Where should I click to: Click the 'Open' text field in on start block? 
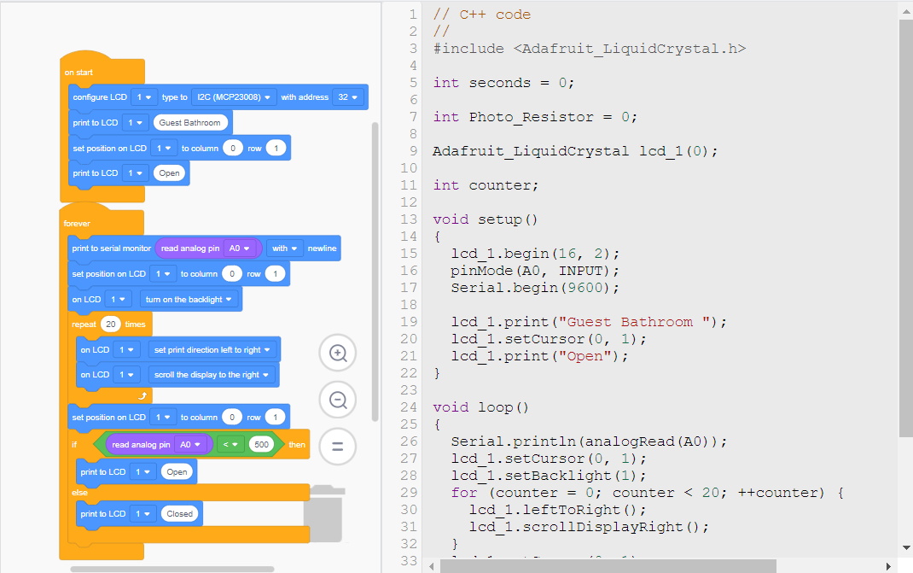[x=170, y=173]
